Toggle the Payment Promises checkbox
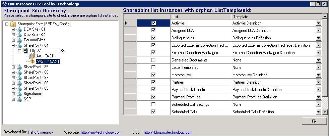 pos(153,97)
